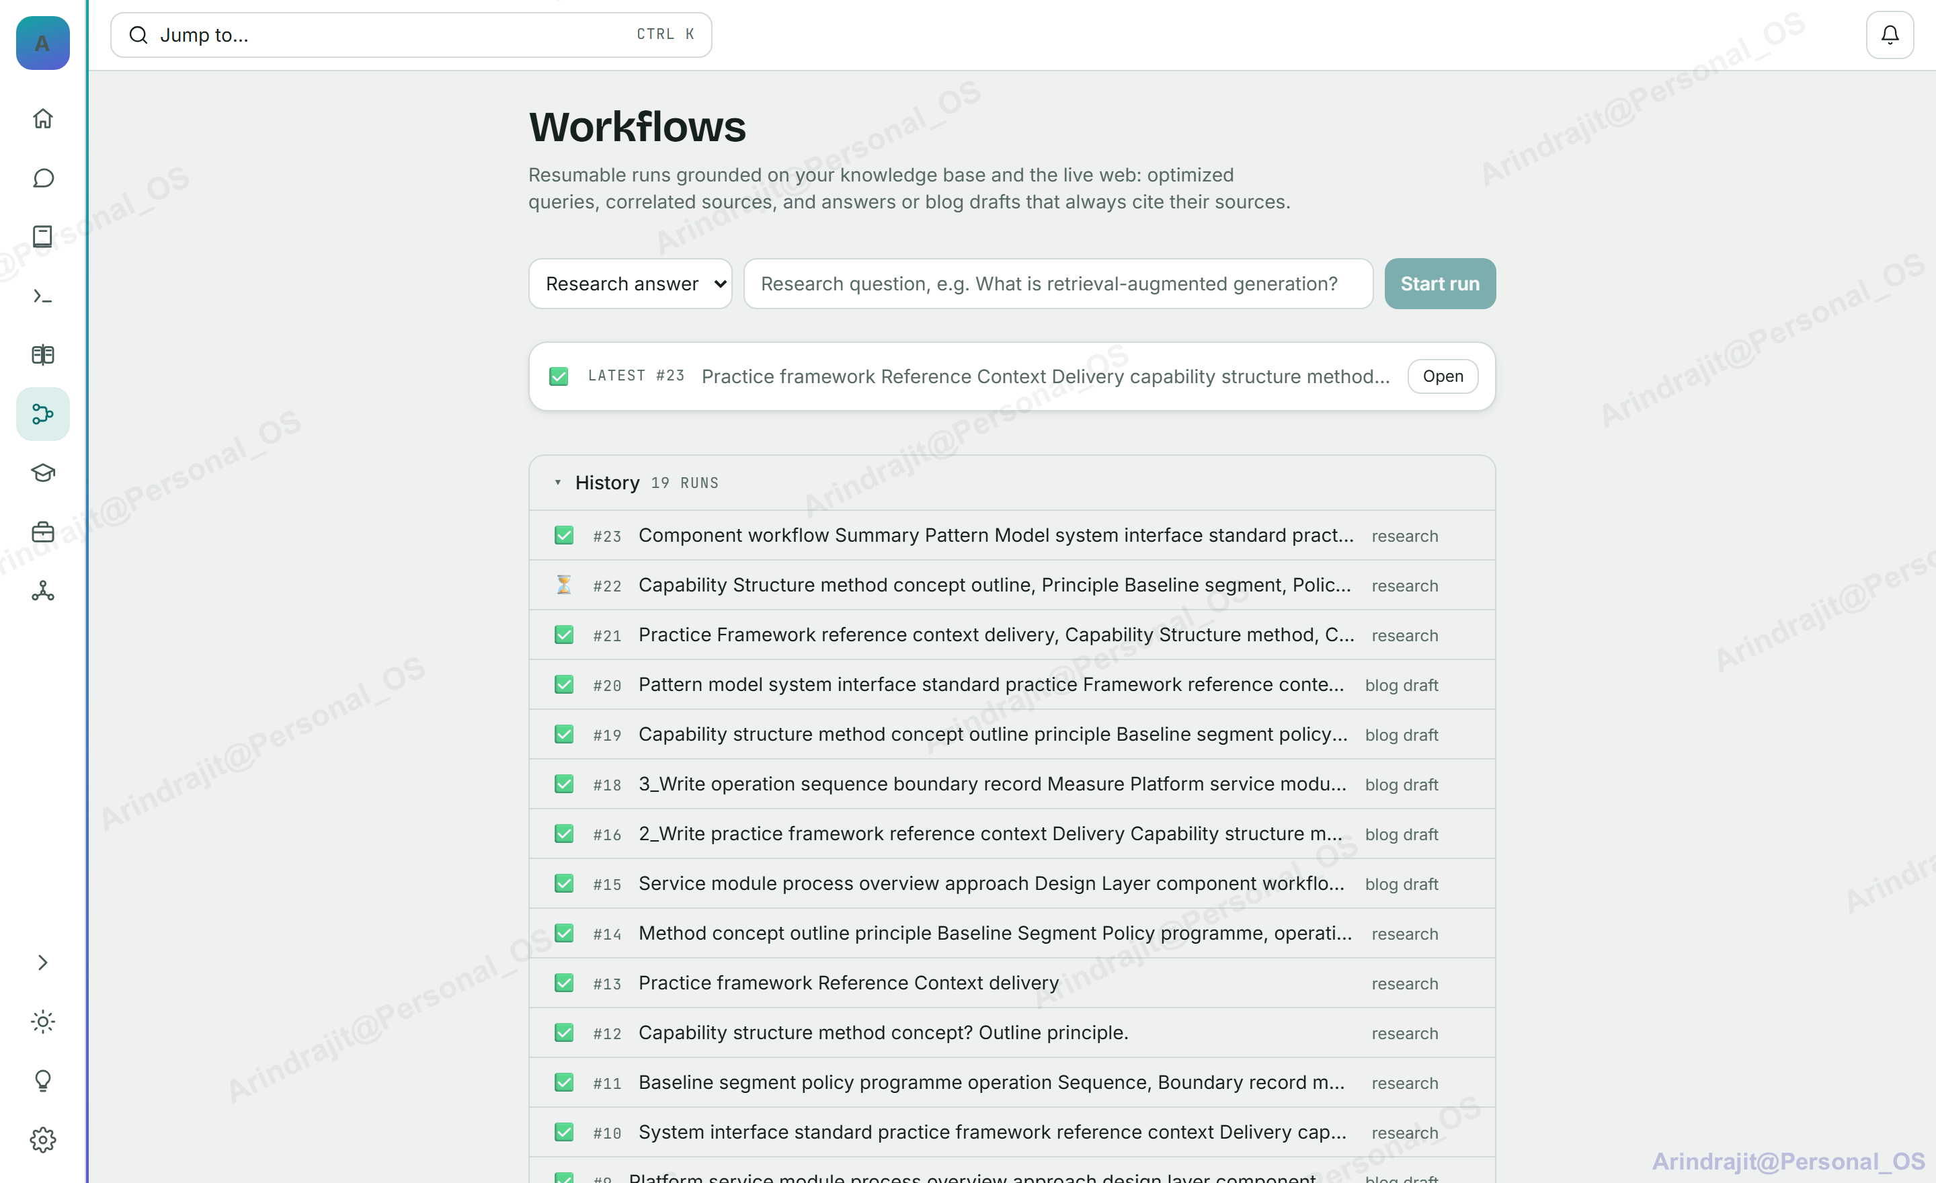Toggle the light theme sun icon
Viewport: 1936px width, 1183px height.
pos(42,1021)
